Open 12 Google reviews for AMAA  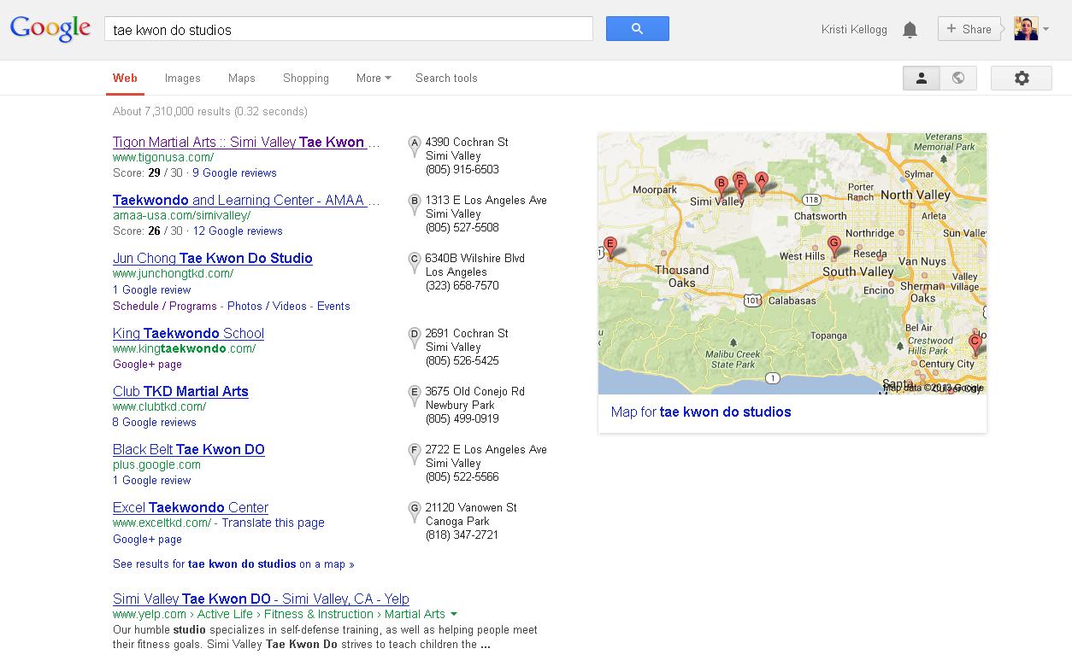pos(238,231)
